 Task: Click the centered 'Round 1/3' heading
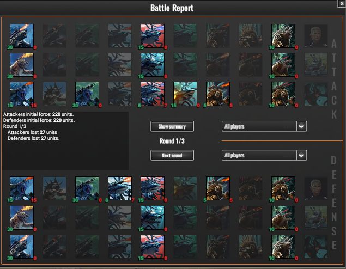(172, 141)
